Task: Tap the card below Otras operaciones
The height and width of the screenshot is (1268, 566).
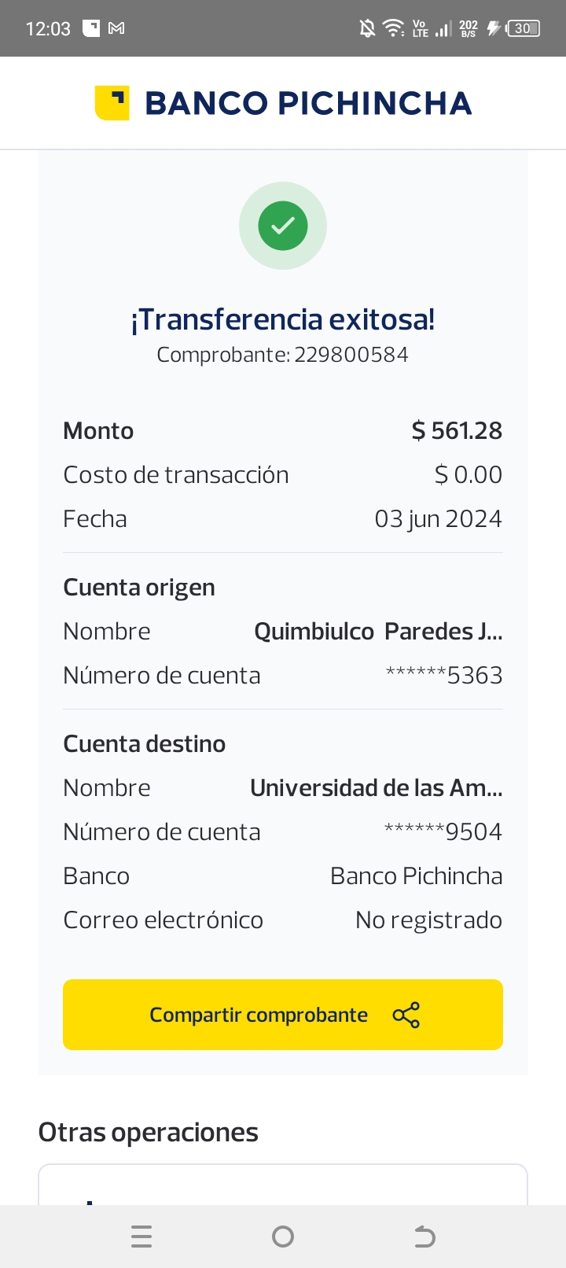Action: click(283, 1185)
